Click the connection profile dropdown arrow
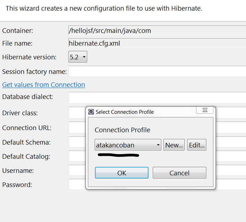Image resolution: width=246 pixels, height=222 pixels. tap(158, 145)
